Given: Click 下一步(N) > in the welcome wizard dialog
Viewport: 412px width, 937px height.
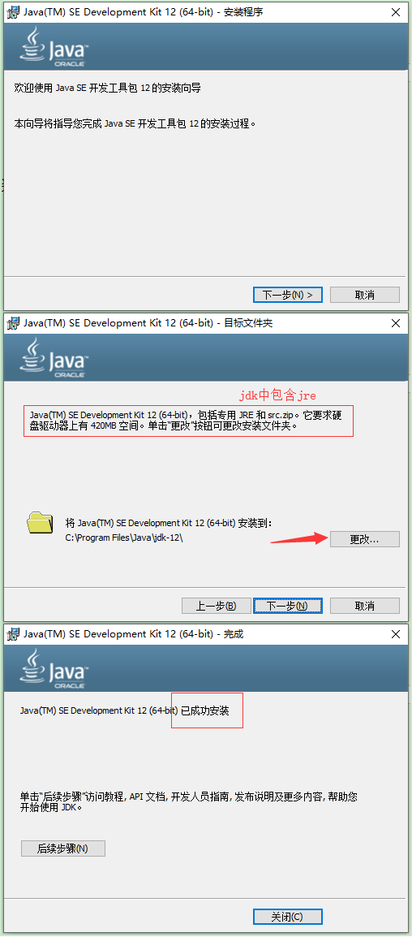Looking at the screenshot, I should tap(288, 295).
